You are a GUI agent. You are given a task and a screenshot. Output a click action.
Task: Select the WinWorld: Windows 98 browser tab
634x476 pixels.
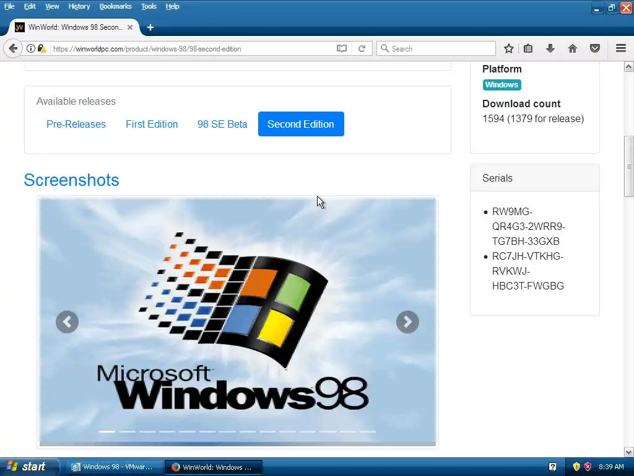click(75, 27)
